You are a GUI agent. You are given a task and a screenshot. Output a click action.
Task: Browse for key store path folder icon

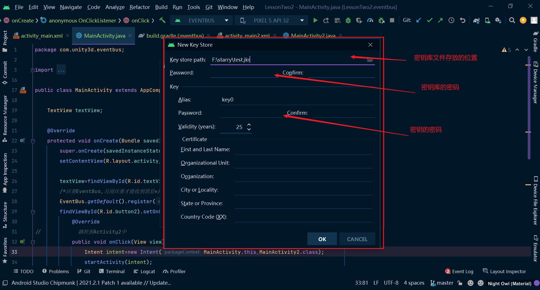click(370, 60)
